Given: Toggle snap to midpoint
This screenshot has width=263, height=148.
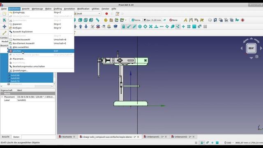Looking at the screenshot, I should (134, 26).
